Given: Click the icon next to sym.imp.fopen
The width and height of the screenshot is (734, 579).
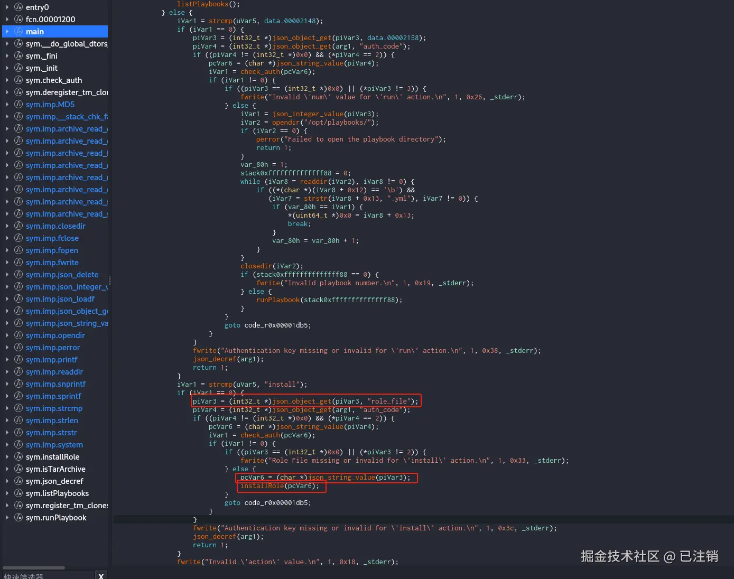Looking at the screenshot, I should [18, 250].
